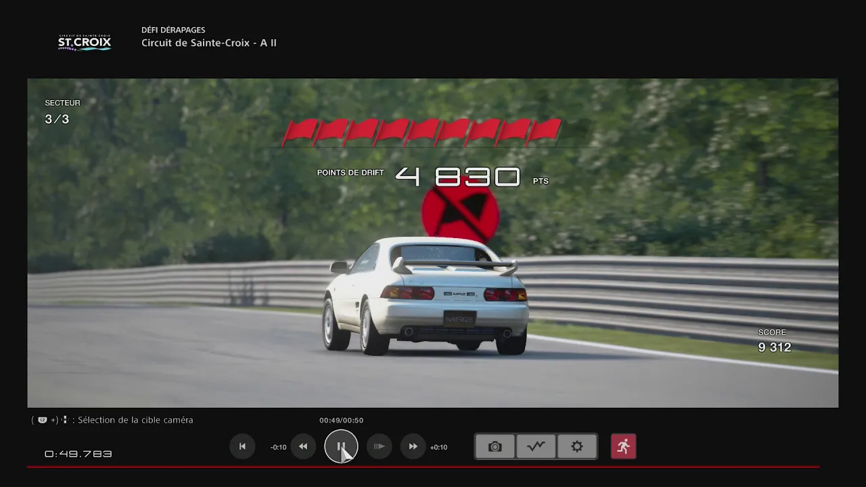Click the red replay progress bar
This screenshot has height=487, width=866.
423,467
